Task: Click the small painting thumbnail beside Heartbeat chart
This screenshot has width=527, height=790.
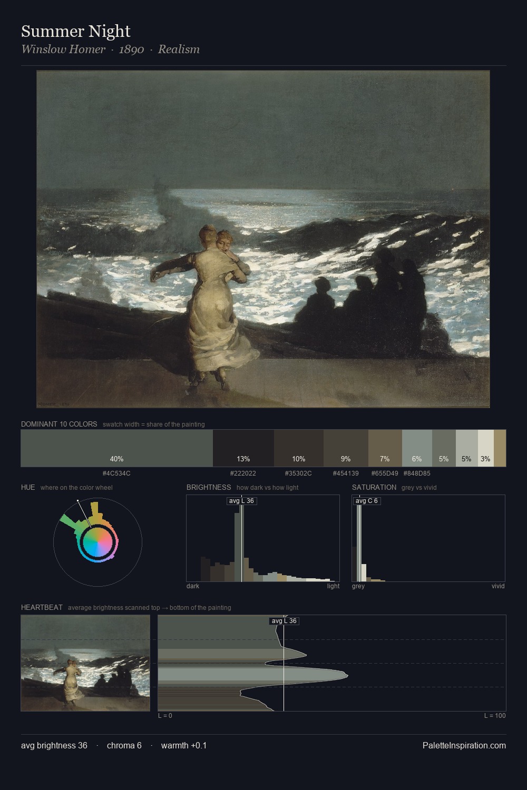Action: point(85,663)
